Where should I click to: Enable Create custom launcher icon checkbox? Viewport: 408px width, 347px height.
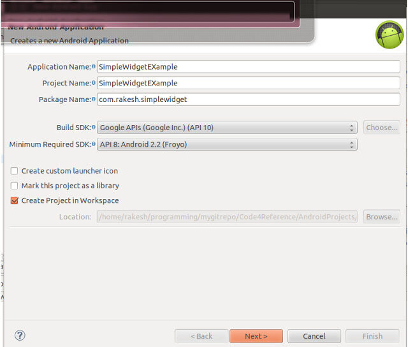(x=15, y=171)
